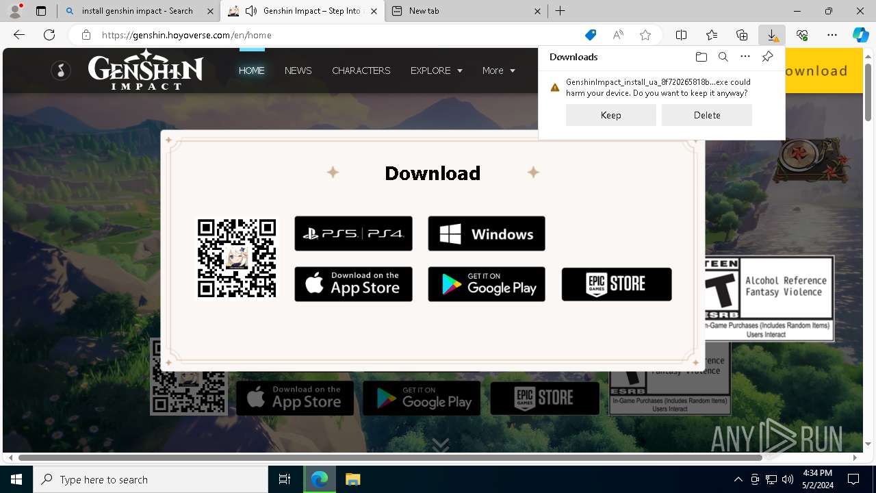Open File Explorer from the taskbar
The height and width of the screenshot is (493, 876).
(352, 479)
